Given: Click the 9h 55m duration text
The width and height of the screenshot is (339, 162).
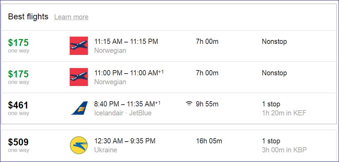Looking at the screenshot, I should tap(207, 104).
